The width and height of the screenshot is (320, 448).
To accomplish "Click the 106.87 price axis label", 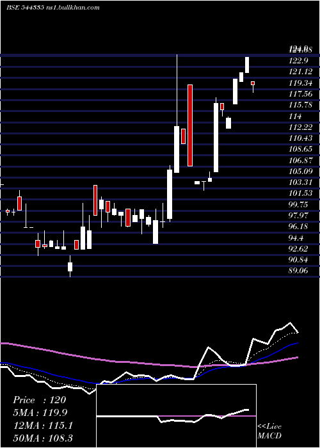I will point(300,160).
